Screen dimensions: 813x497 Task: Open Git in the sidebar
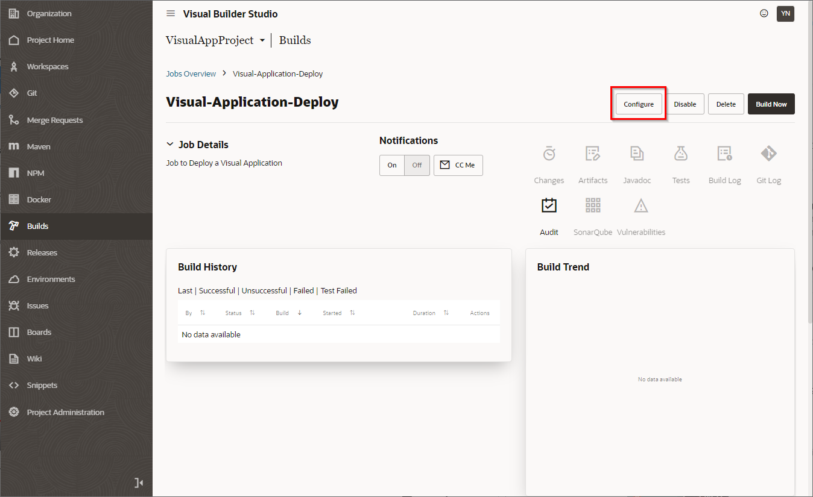click(x=32, y=93)
